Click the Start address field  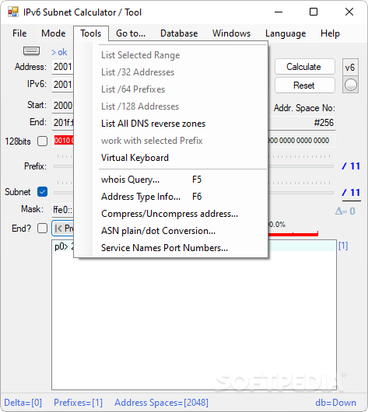(63, 106)
